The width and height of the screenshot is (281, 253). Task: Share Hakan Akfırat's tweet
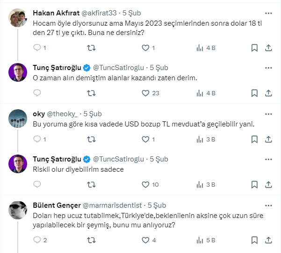pyautogui.click(x=268, y=48)
